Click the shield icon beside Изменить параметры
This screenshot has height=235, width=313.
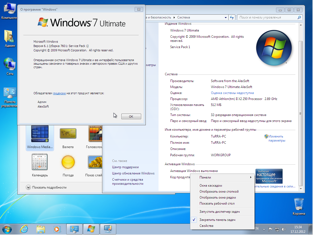coord(266,136)
